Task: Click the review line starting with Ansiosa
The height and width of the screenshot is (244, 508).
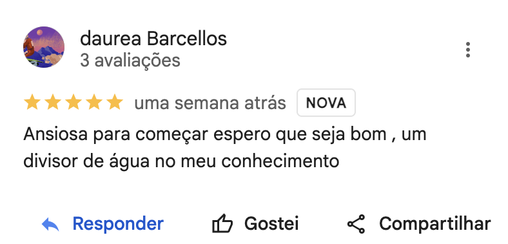Action: click(x=225, y=134)
